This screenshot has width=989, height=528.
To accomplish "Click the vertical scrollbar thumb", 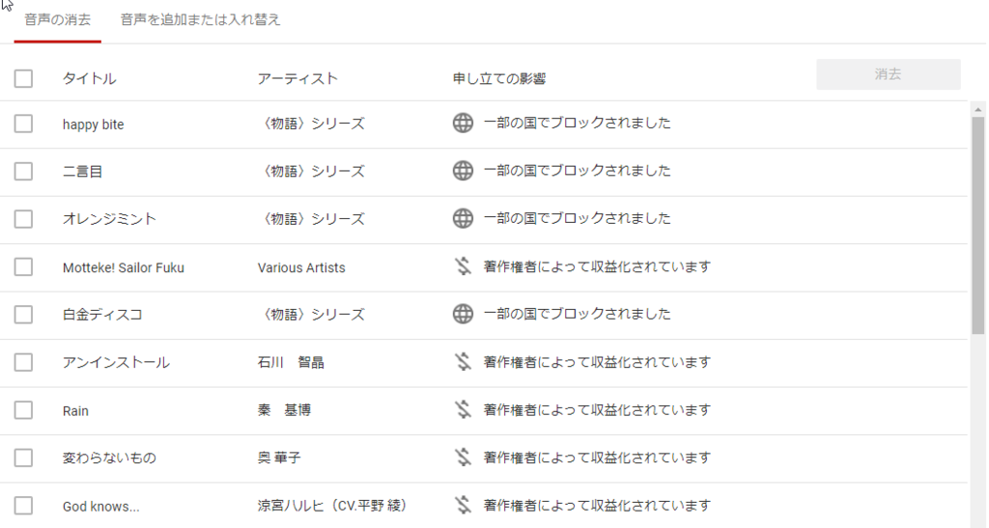I will 978,226.
